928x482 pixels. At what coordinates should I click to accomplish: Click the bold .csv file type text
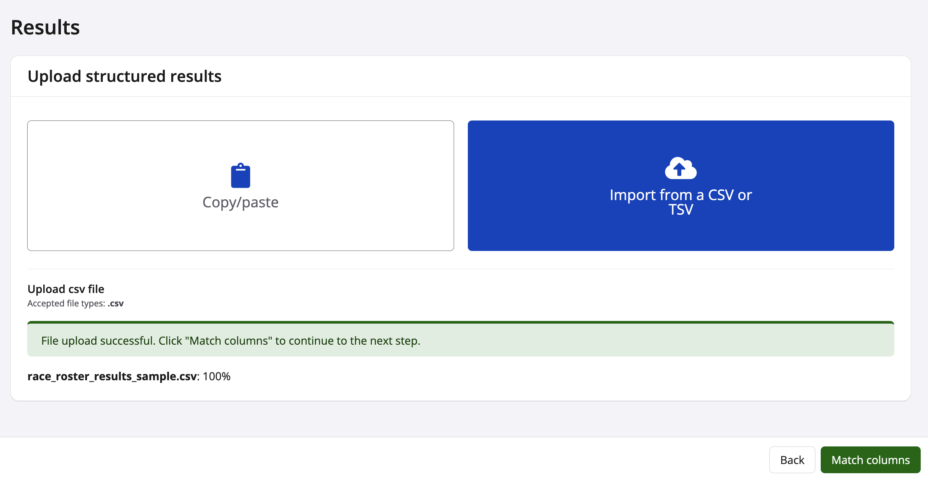coord(116,303)
